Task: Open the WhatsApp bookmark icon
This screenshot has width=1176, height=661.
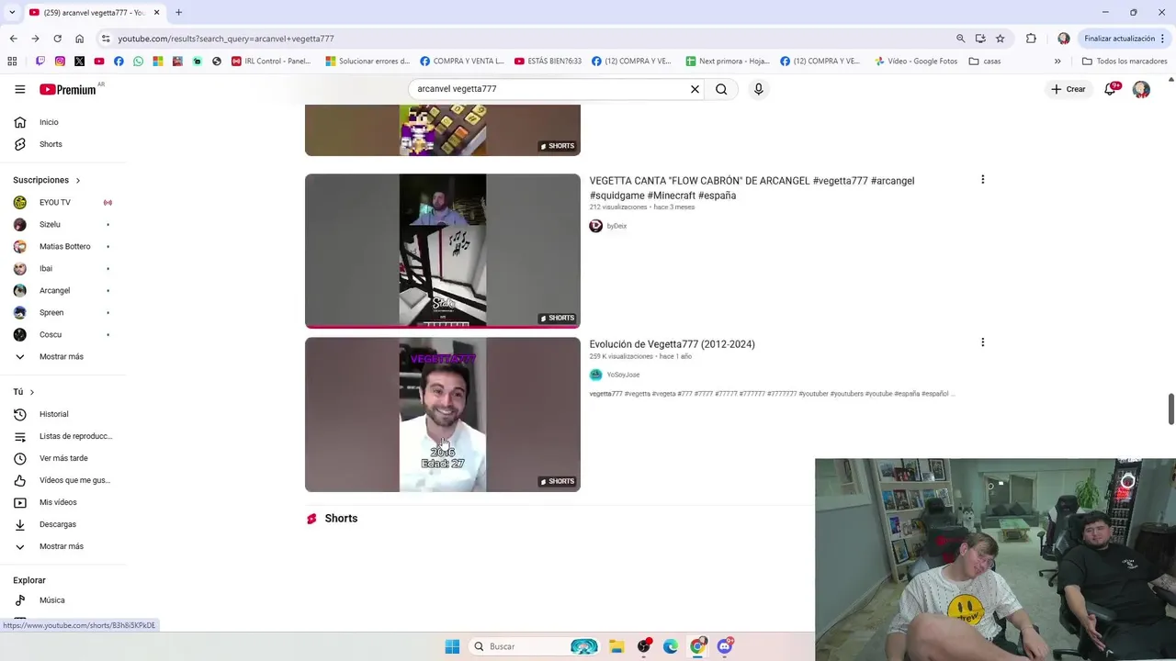Action: (x=138, y=62)
